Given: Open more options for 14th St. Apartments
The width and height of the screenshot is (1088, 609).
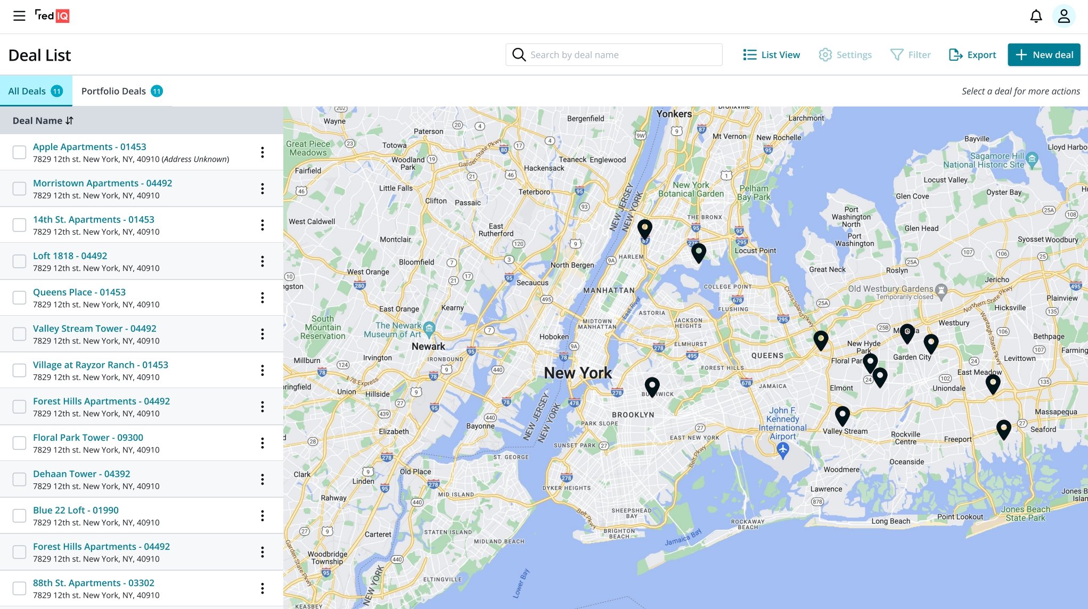Looking at the screenshot, I should 263,225.
